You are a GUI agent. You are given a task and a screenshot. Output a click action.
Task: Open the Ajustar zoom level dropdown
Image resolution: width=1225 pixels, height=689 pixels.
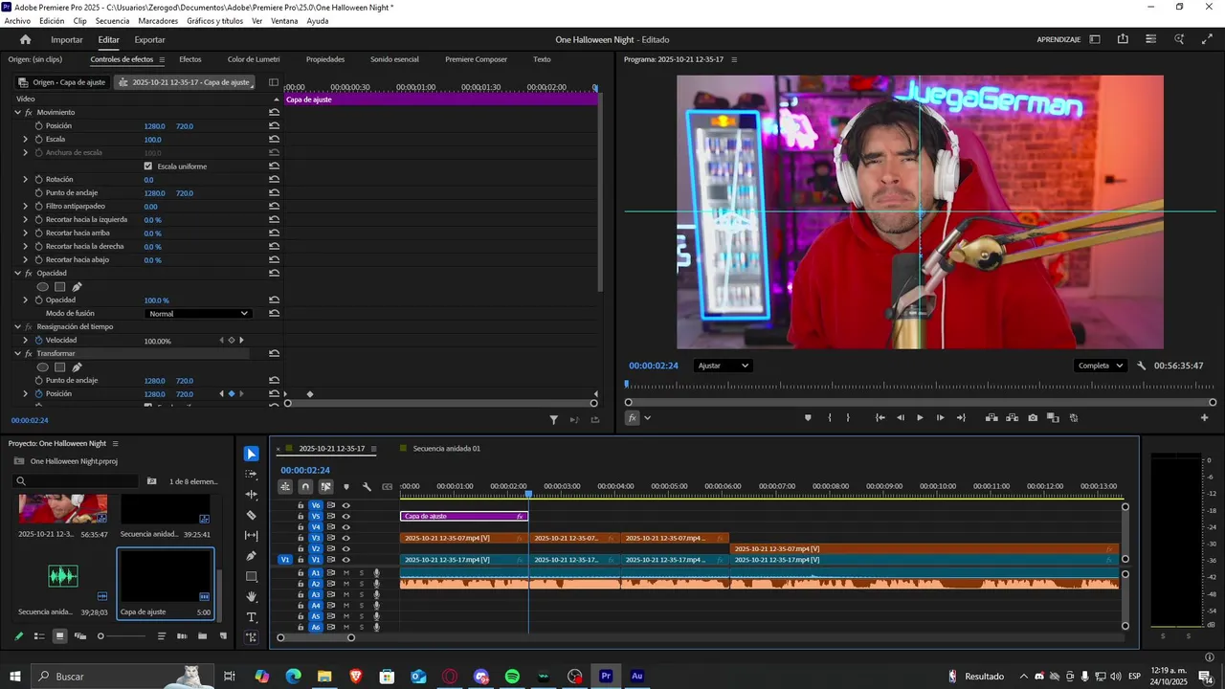[x=723, y=366]
